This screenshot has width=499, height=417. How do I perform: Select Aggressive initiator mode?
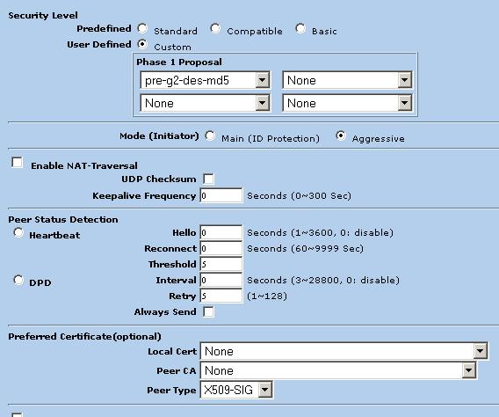pos(341,136)
